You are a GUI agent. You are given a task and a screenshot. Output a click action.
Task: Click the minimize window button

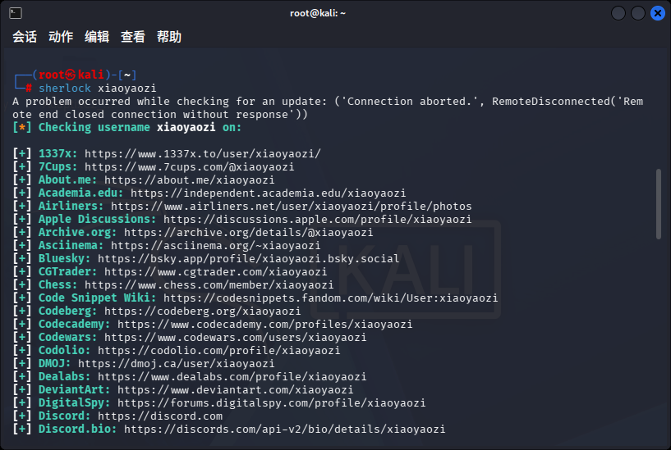(618, 13)
